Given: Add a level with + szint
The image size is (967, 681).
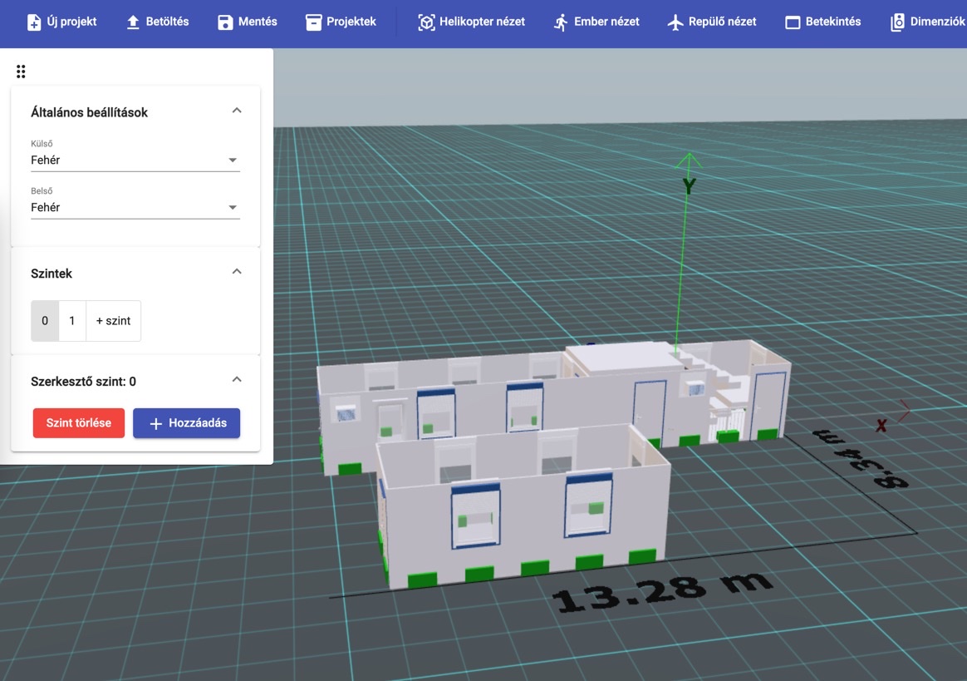Looking at the screenshot, I should [114, 321].
